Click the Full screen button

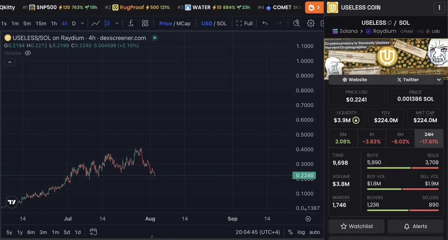tap(244, 23)
